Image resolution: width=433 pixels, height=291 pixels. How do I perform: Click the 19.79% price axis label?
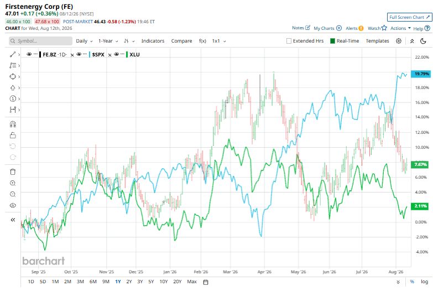point(421,74)
